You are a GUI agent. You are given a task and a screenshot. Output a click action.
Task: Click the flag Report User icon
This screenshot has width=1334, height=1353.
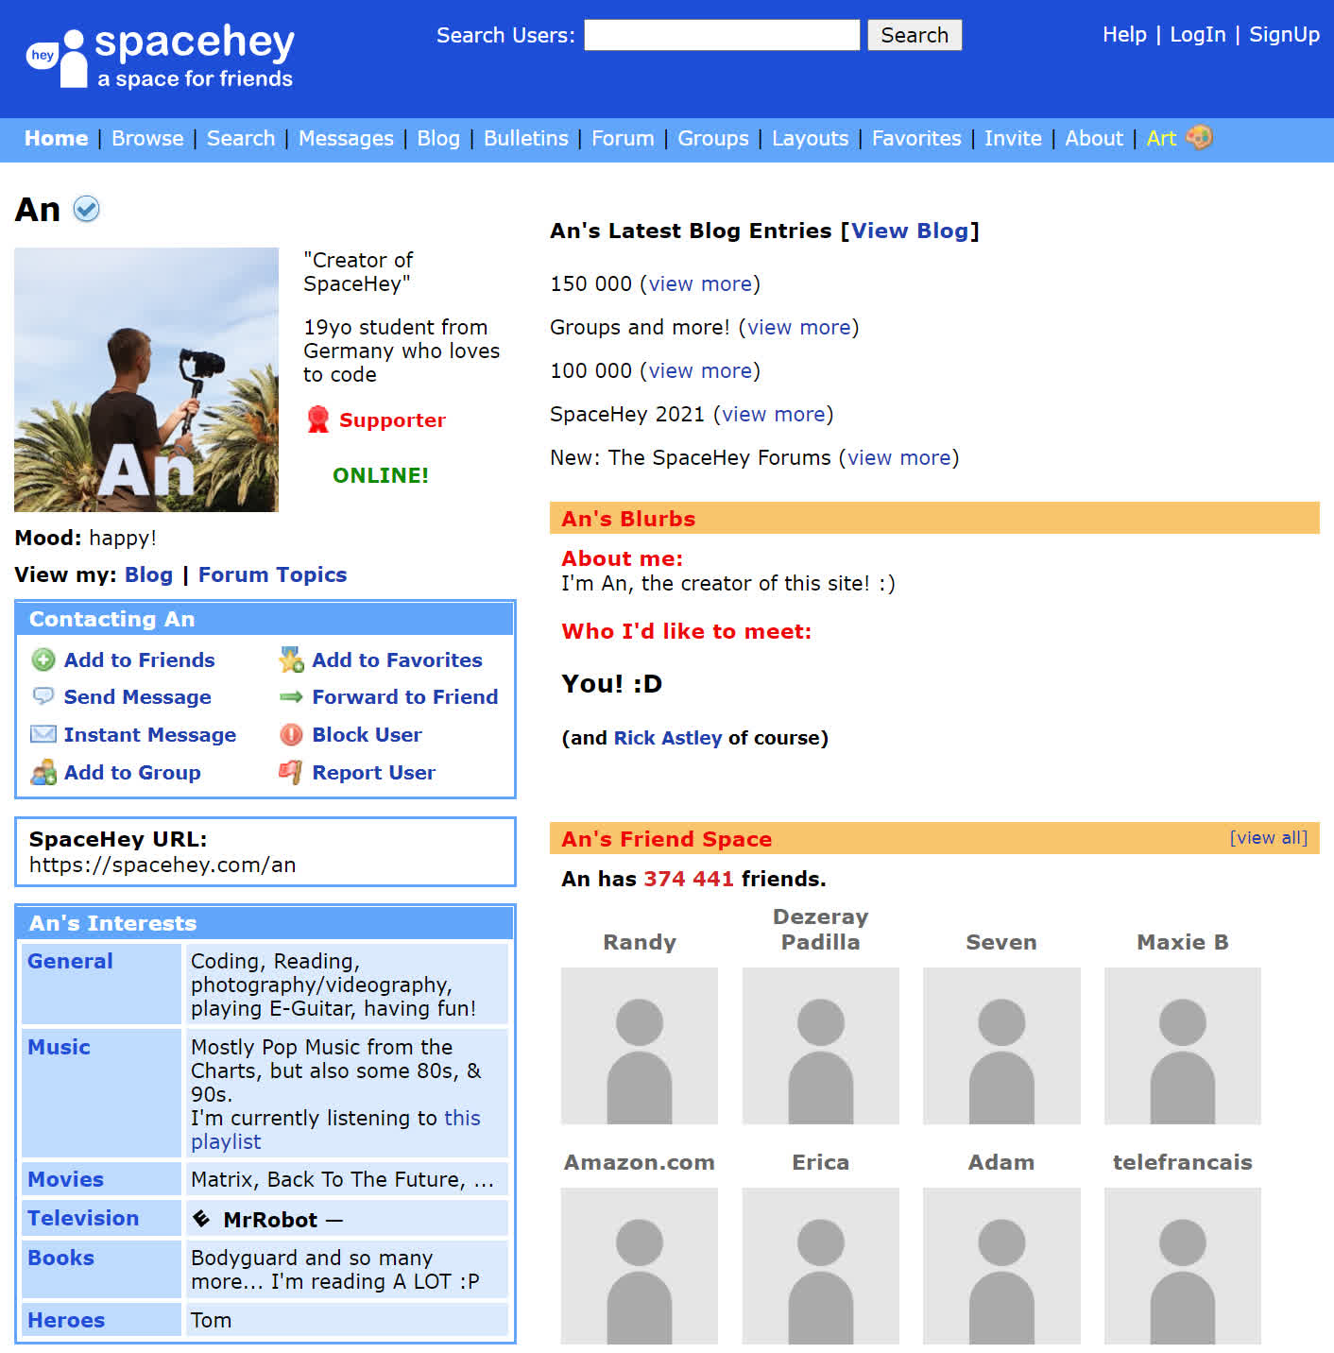[x=292, y=772]
